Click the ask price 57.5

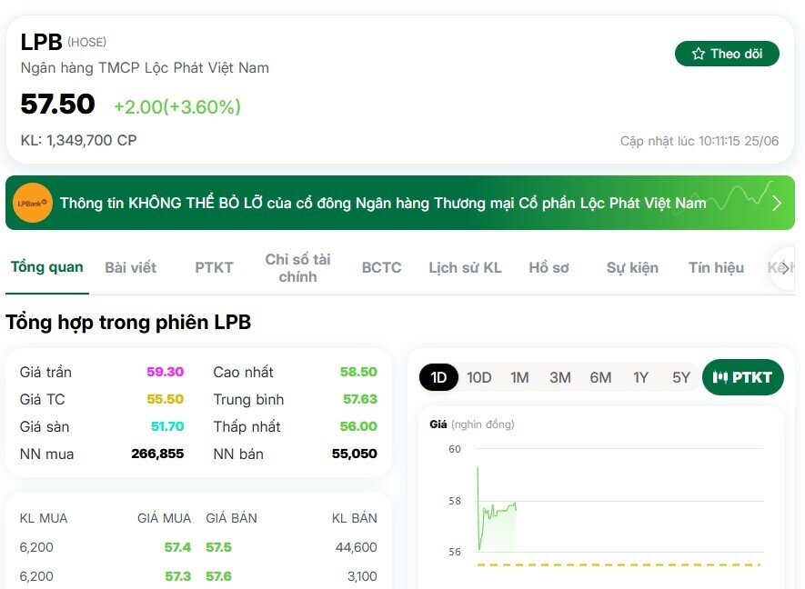pos(218,547)
